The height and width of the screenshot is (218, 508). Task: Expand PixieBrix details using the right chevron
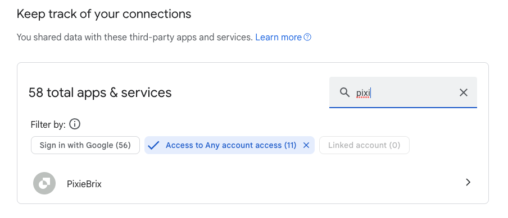[x=468, y=183]
